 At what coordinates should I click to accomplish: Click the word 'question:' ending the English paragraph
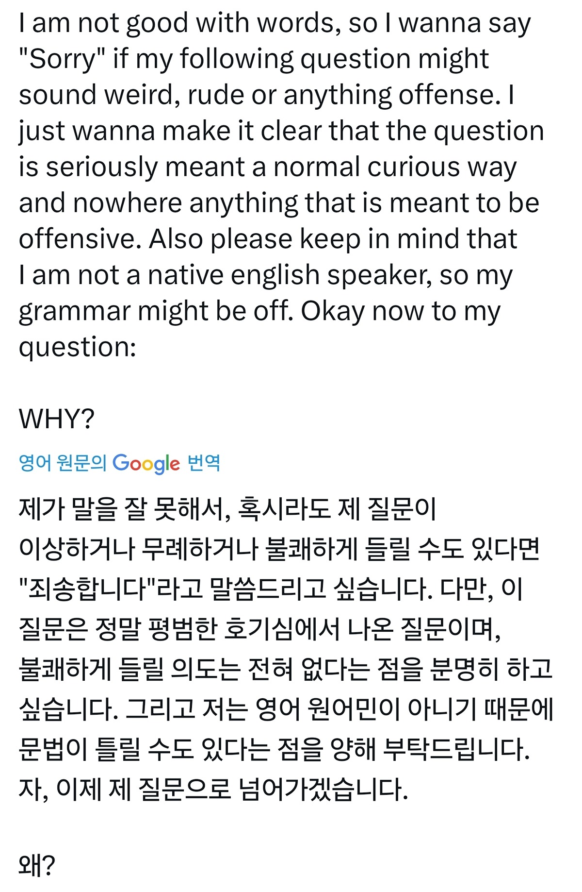[x=78, y=348]
